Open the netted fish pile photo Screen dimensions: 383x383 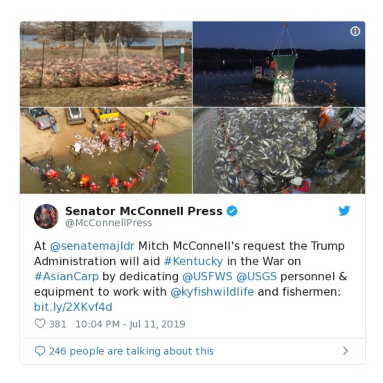106,64
